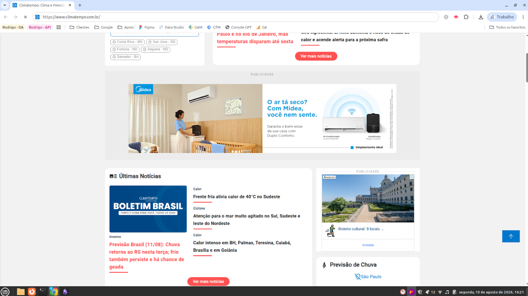The height and width of the screenshot is (296, 528).
Task: Click Ver mais notícias under Últimas Notícias
Action: (x=208, y=282)
